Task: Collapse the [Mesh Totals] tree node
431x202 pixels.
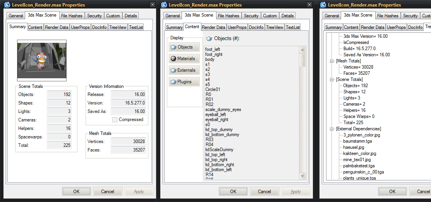Action: click(x=332, y=61)
